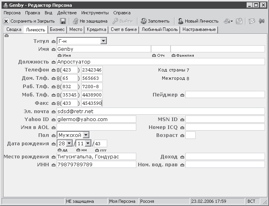Click the 'Новый Личность' person icon
Image resolution: width=269 pixels, height=206 pixels.
tap(181, 21)
